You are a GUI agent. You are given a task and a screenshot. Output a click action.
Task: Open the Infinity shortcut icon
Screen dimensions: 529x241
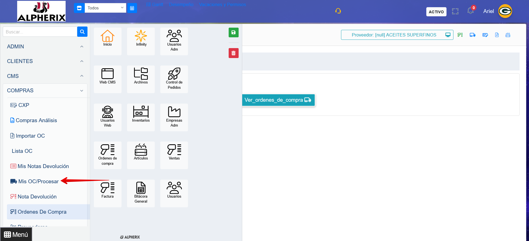pyautogui.click(x=141, y=38)
